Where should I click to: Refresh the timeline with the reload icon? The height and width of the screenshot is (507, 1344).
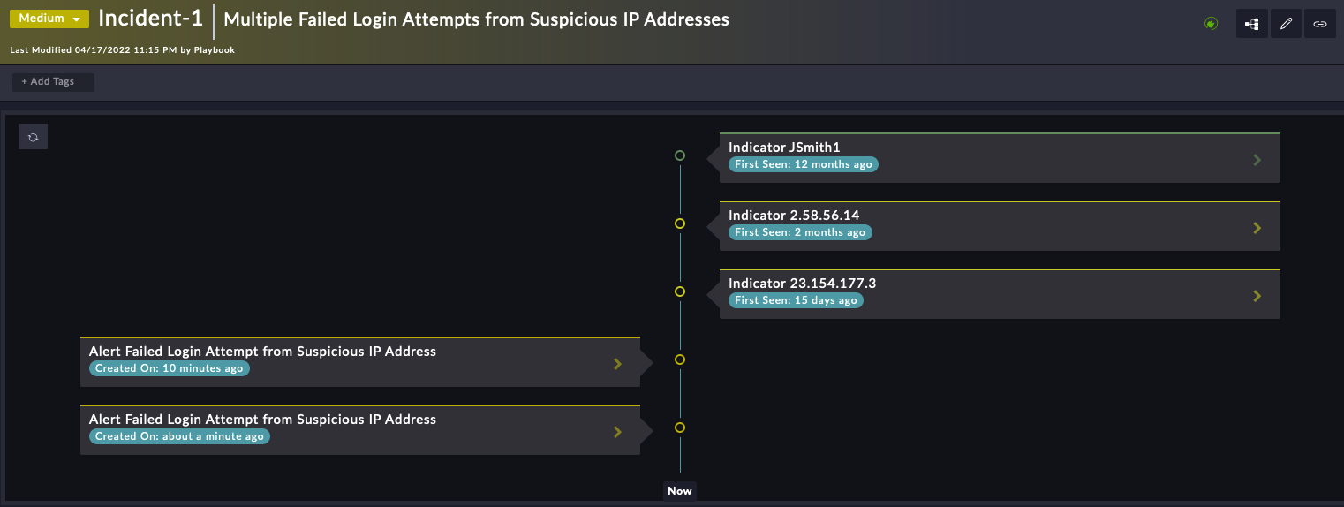[x=34, y=137]
